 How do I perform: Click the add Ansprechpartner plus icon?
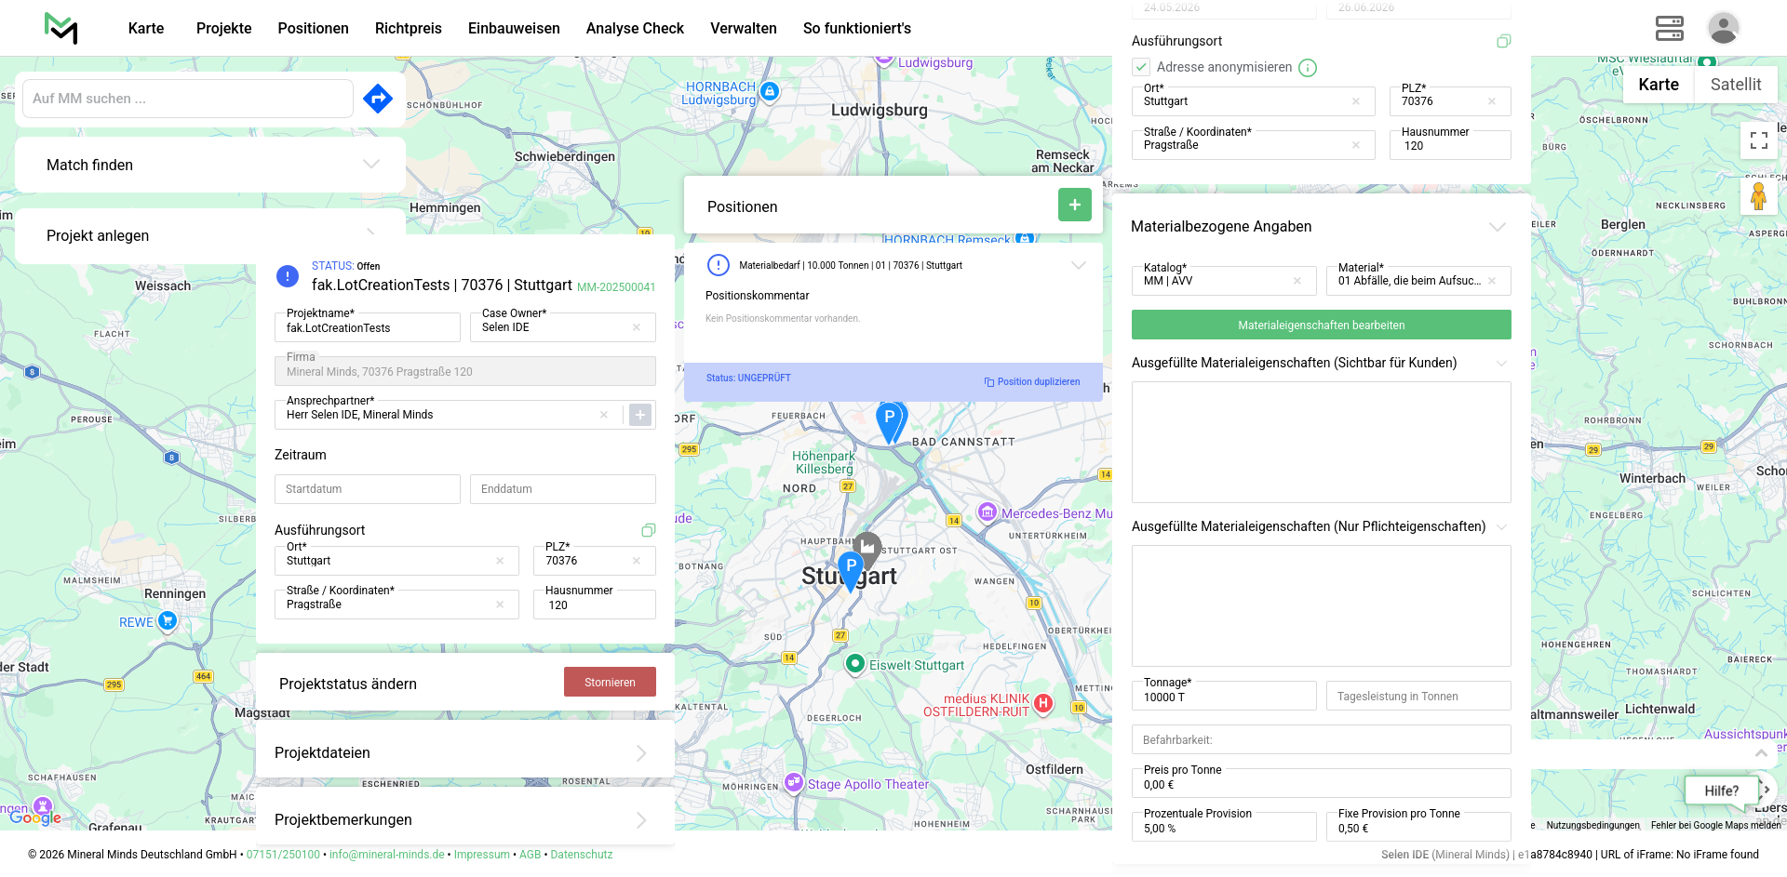coord(640,415)
